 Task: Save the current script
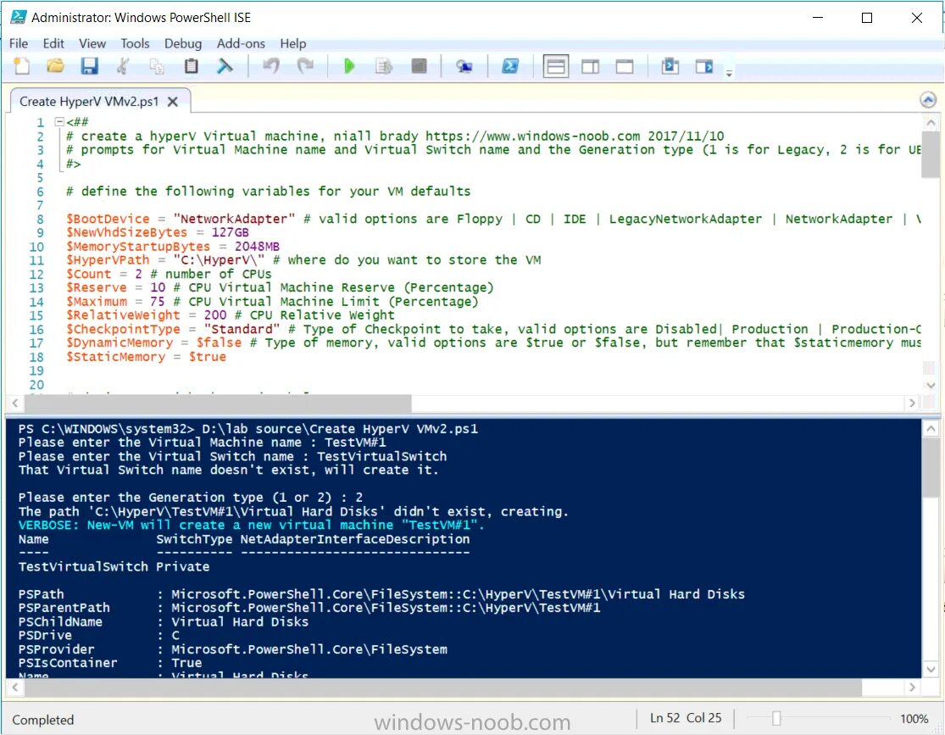pyautogui.click(x=89, y=66)
